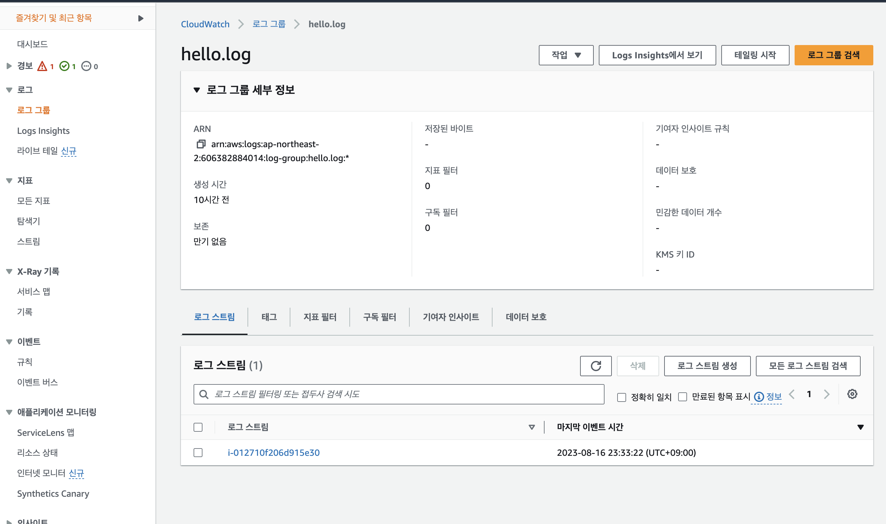Click 로그 스트림 생성 button

(707, 366)
